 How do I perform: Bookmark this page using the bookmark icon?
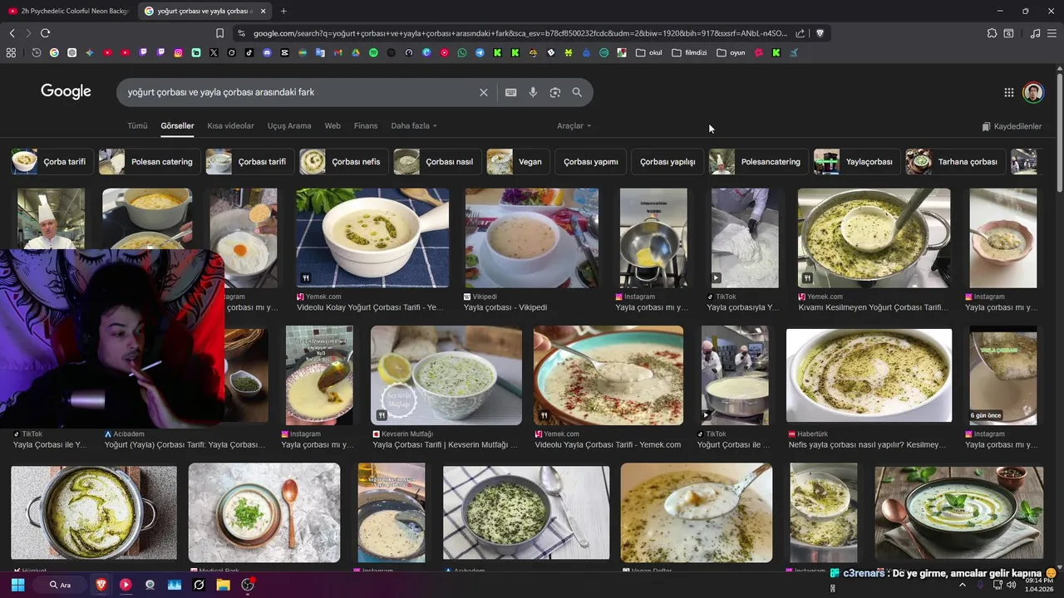point(219,33)
